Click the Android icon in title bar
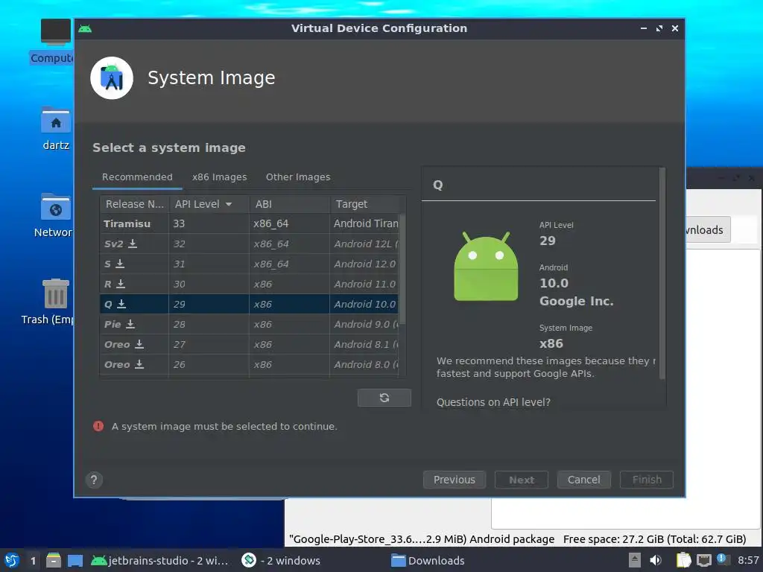The height and width of the screenshot is (572, 763). click(85, 29)
